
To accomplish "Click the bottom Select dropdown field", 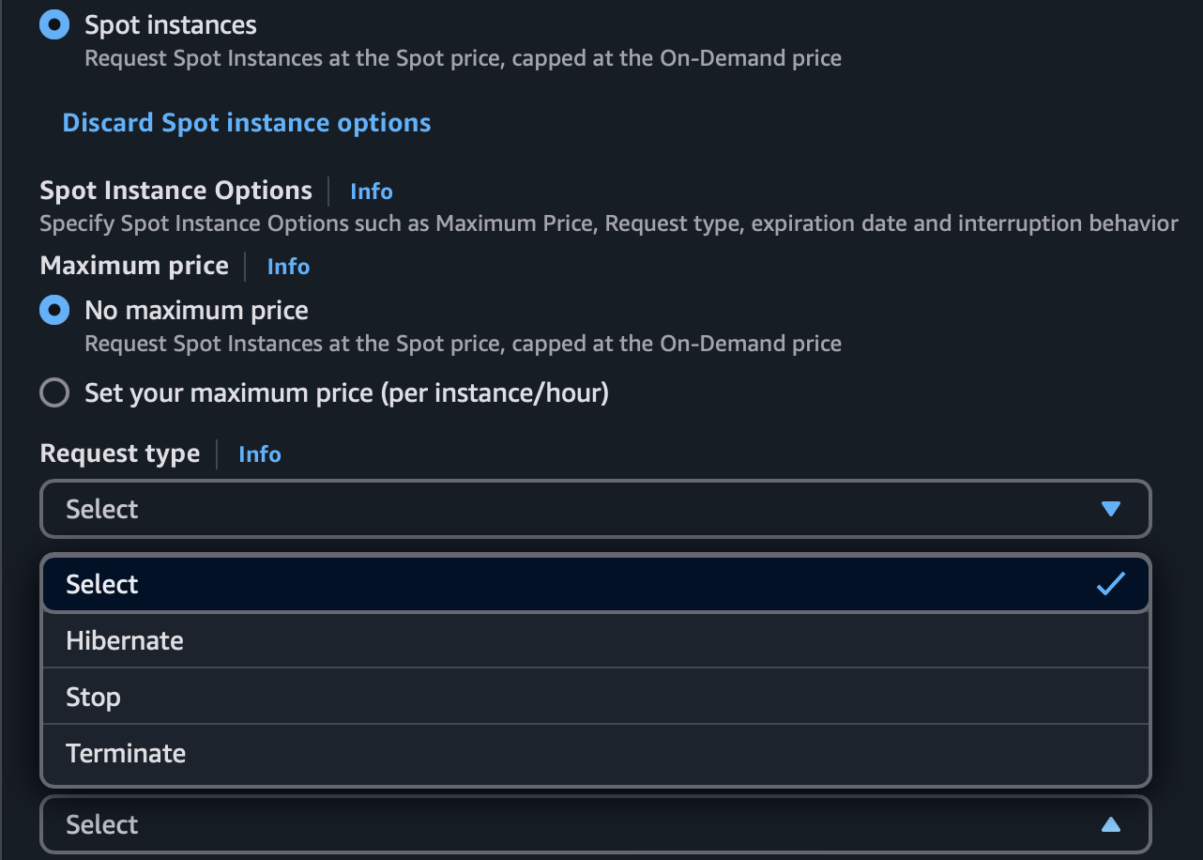I will pos(595,824).
